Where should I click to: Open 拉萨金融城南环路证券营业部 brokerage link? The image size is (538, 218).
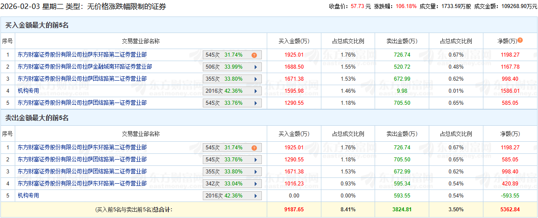[85, 67]
